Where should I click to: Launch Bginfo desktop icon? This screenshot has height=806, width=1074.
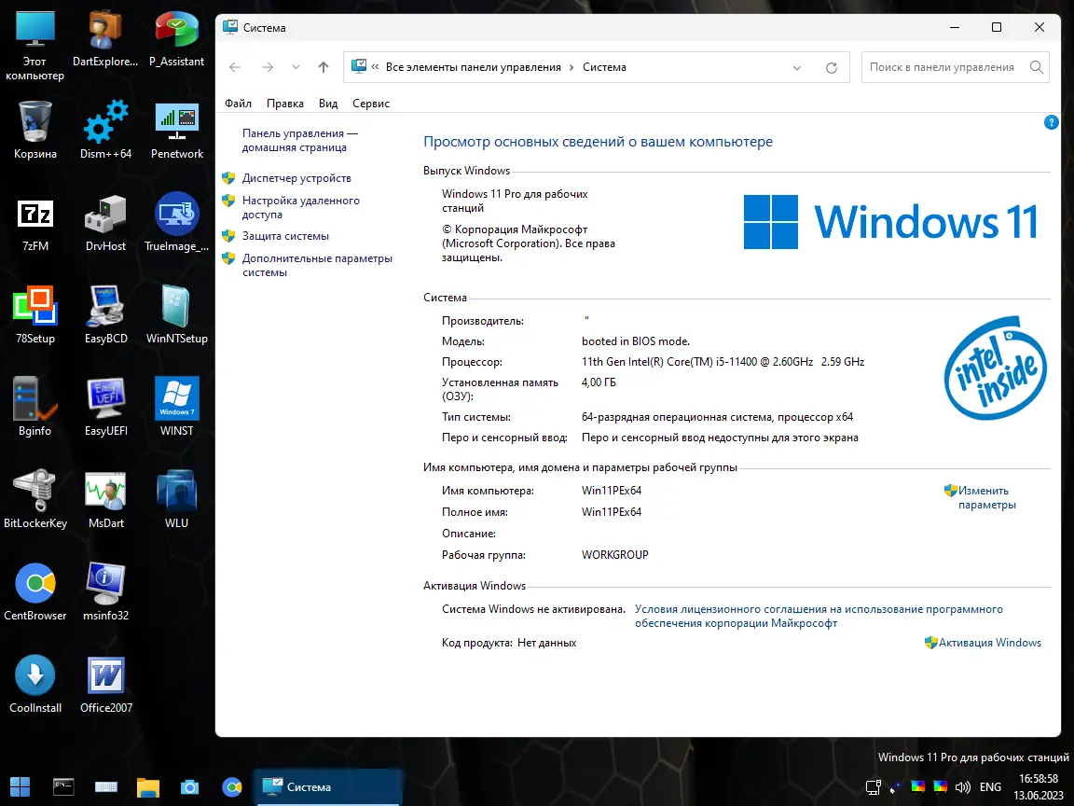click(x=34, y=407)
